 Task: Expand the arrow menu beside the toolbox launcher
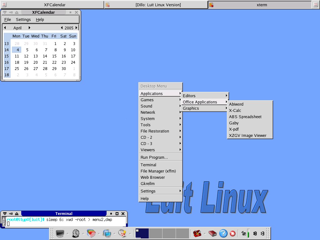click(205, 233)
